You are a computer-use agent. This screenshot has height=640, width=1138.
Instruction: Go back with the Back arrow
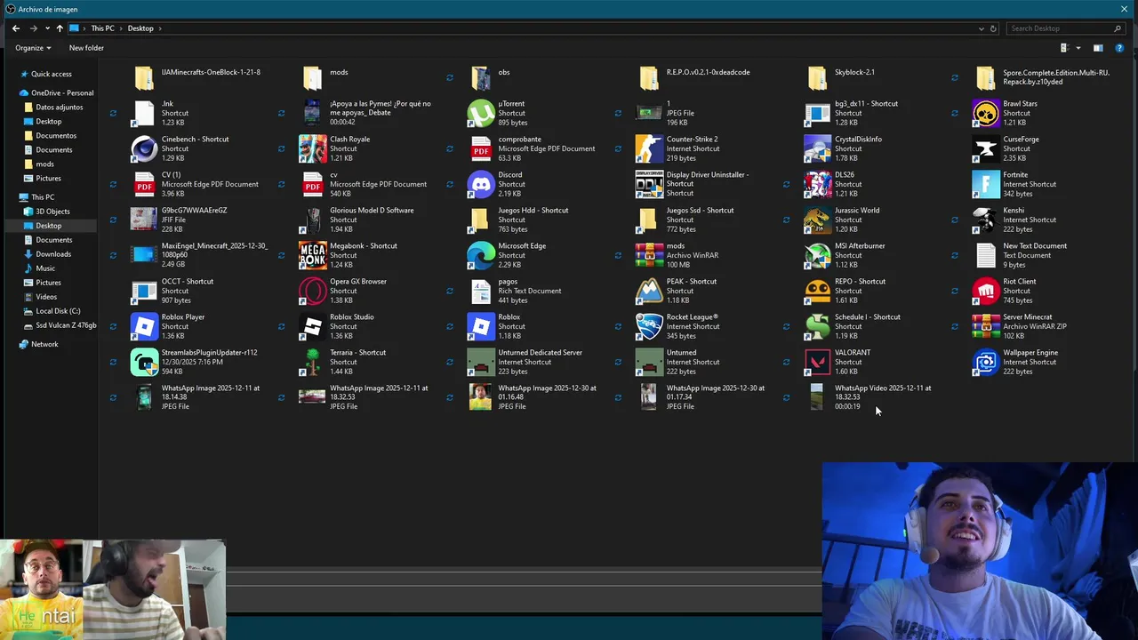click(x=16, y=28)
